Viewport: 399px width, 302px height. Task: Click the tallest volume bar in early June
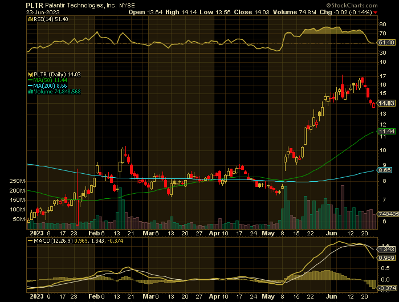coord(343,207)
